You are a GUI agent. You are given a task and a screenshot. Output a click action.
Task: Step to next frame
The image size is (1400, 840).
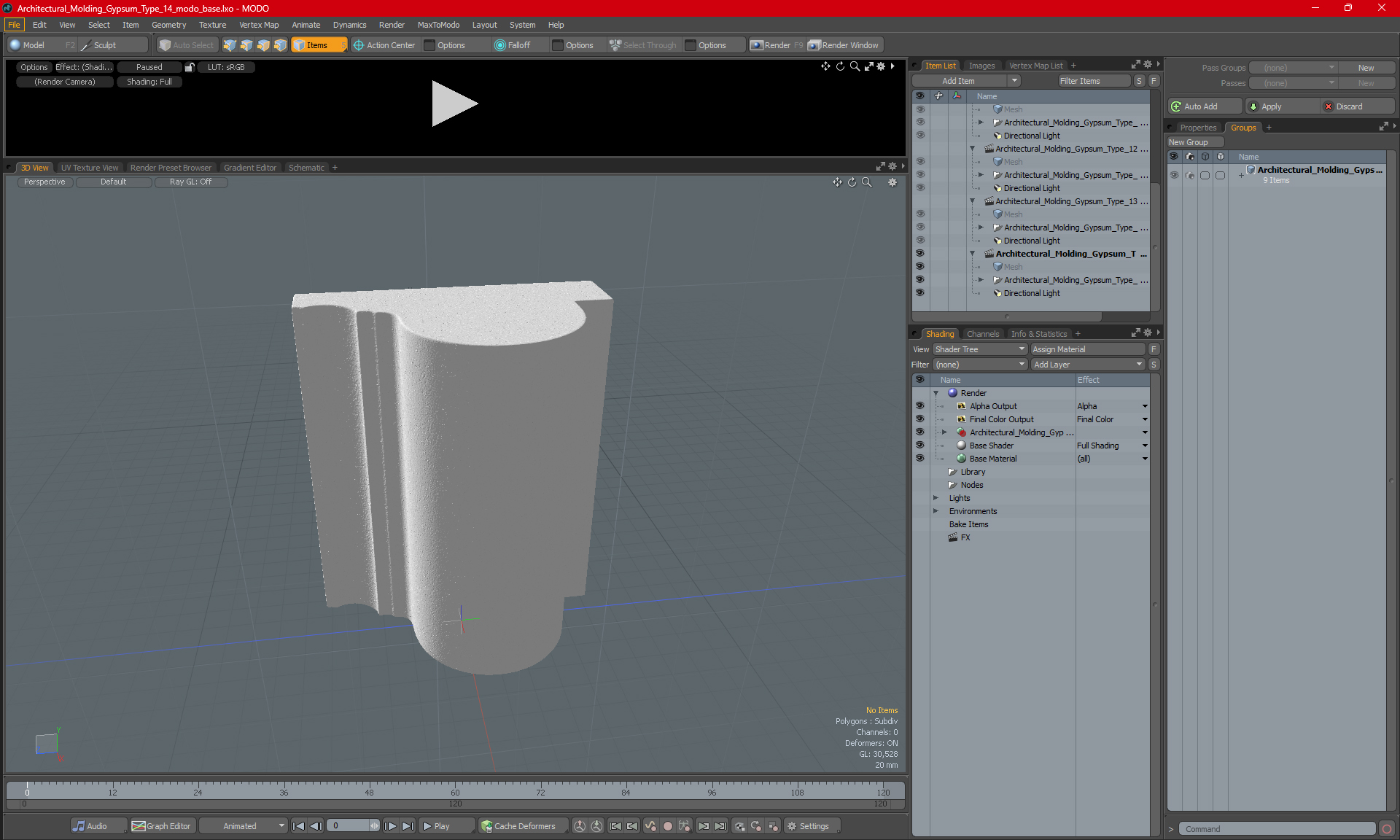pos(390,826)
